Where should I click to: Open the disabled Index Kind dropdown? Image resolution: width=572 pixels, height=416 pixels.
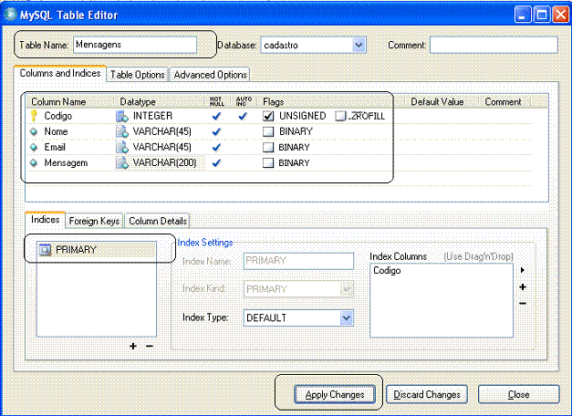point(346,289)
